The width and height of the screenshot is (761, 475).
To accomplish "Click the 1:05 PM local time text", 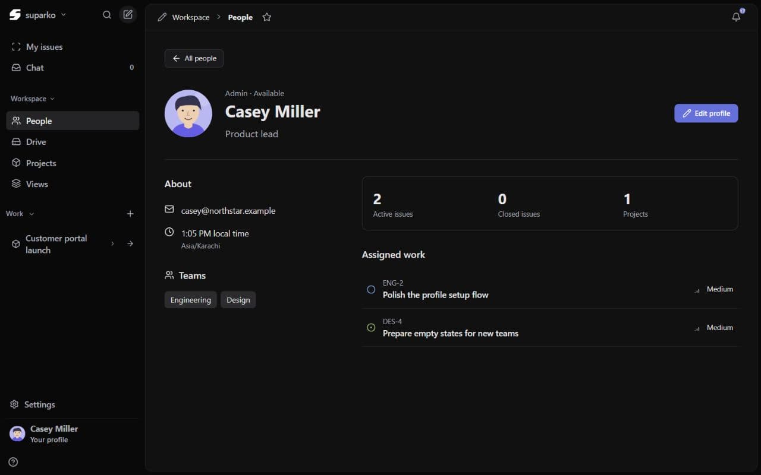I will [x=215, y=234].
